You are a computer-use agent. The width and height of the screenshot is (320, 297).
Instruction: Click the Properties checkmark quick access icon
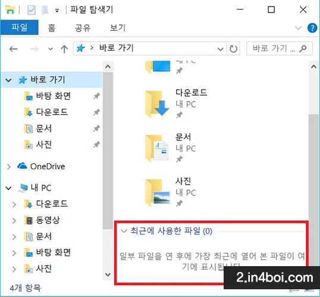pos(31,10)
